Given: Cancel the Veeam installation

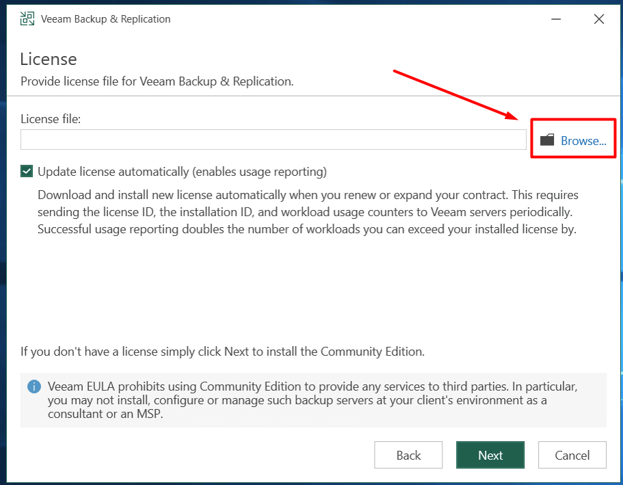Looking at the screenshot, I should tap(572, 456).
